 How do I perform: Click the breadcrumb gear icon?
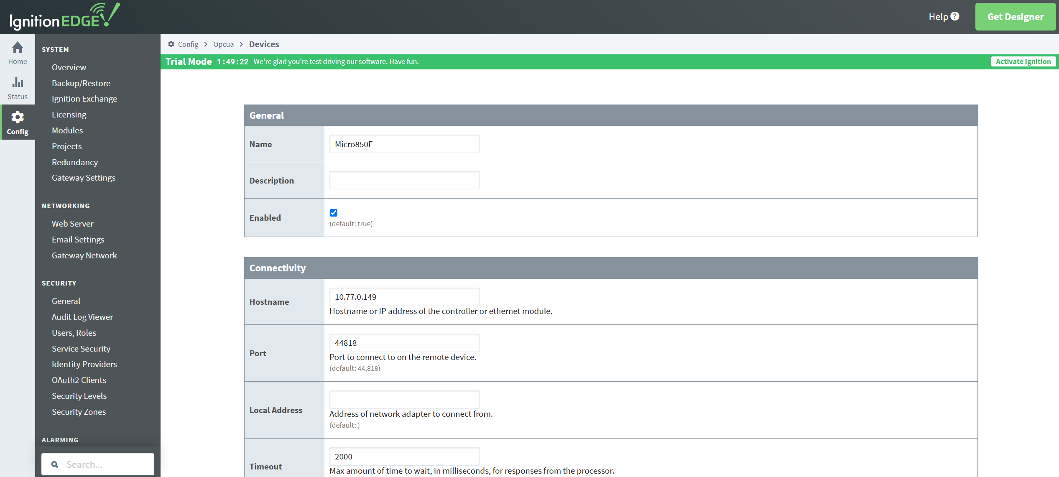click(171, 44)
